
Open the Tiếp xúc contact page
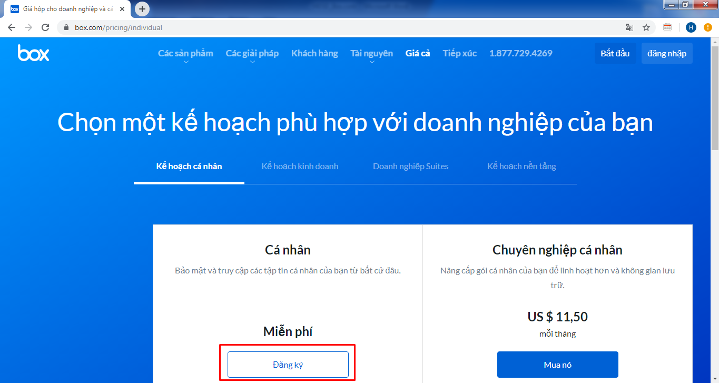coord(459,53)
